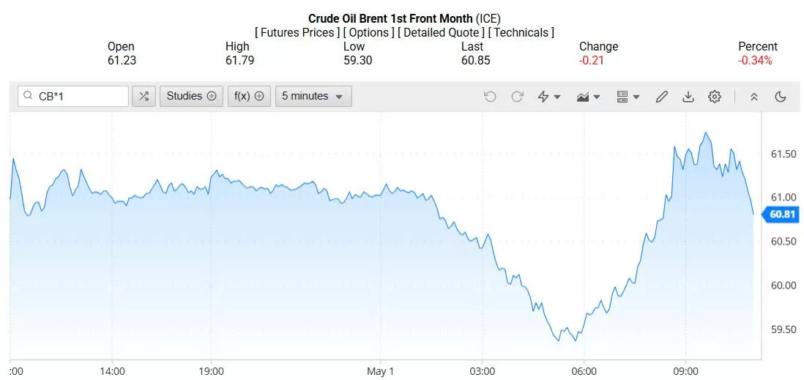Open the layout templates dropdown

click(x=628, y=97)
